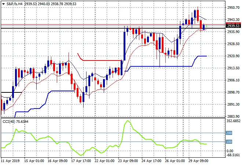The height and width of the screenshot is (165, 242).
Task: Click the time label 26 Apr 01:00
Action: [x=175, y=161]
